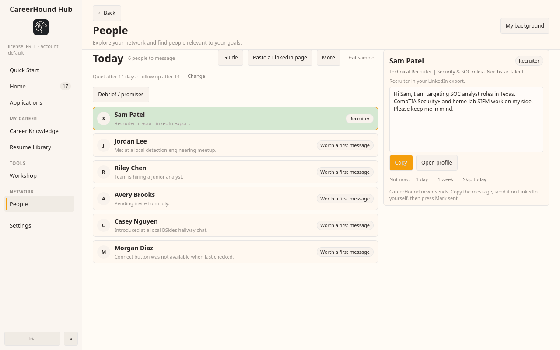The width and height of the screenshot is (560, 350).
Task: Click the Trial button
Action: point(32,339)
